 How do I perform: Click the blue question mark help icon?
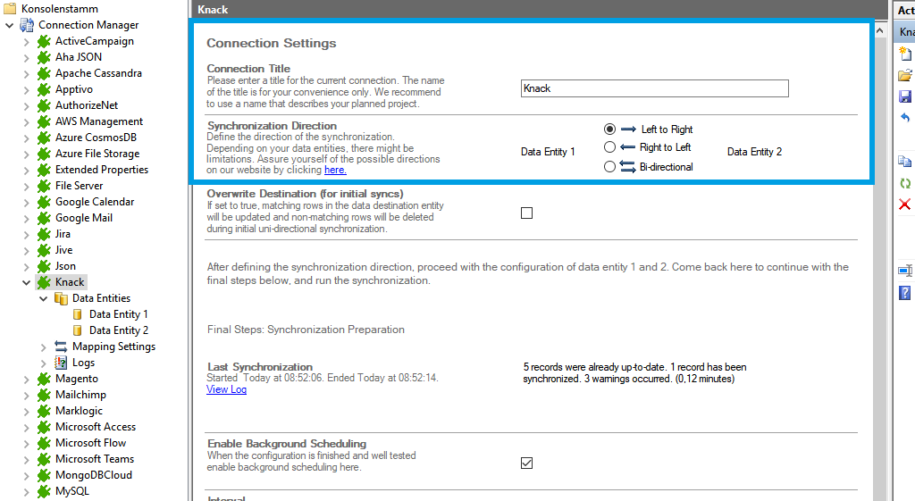tap(904, 292)
